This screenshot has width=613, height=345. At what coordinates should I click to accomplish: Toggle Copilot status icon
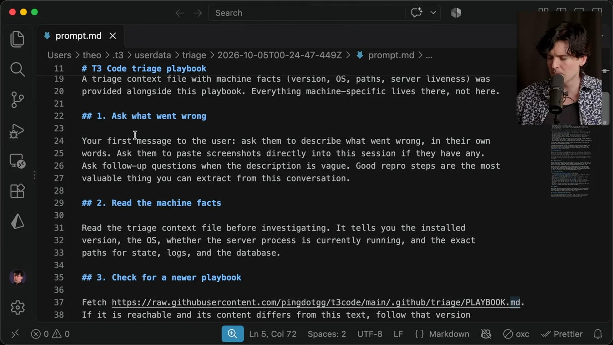click(x=486, y=334)
